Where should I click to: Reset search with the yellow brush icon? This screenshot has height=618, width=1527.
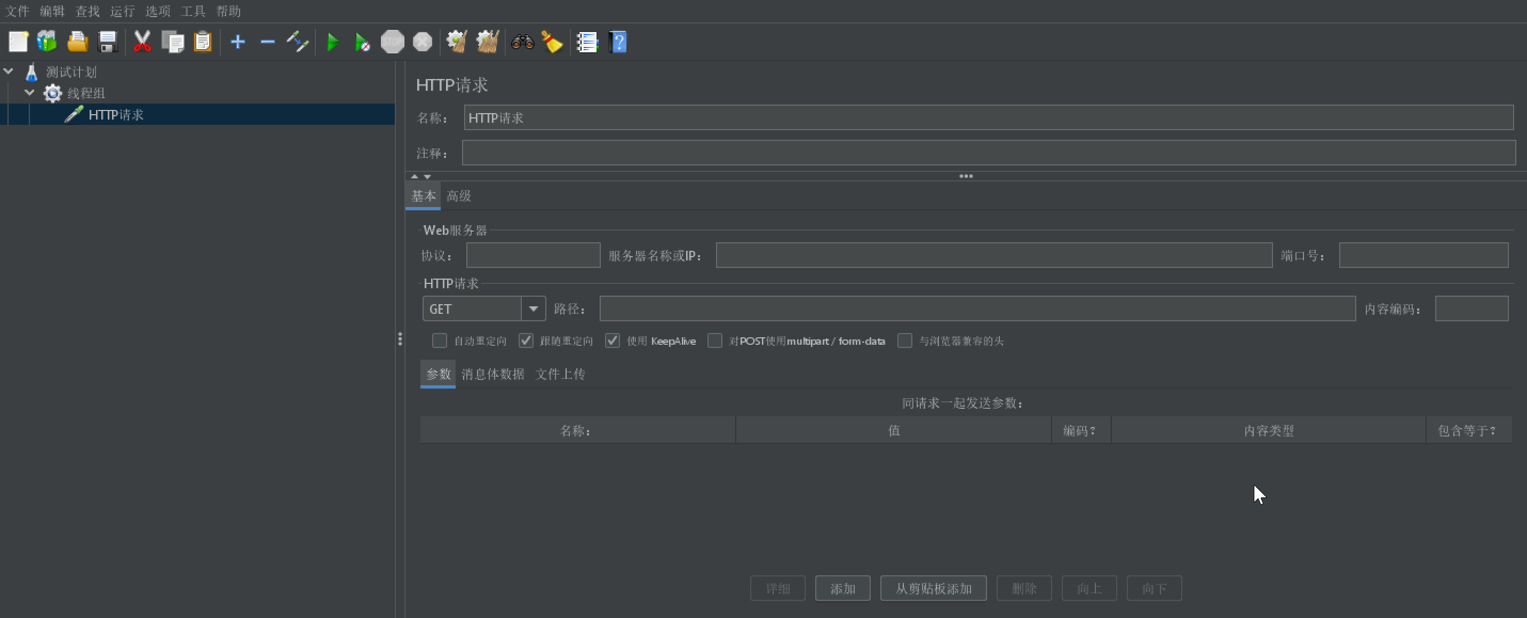point(552,42)
